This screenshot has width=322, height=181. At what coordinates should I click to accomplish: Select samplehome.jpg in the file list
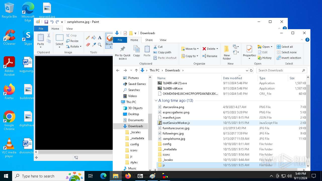[x=174, y=139]
